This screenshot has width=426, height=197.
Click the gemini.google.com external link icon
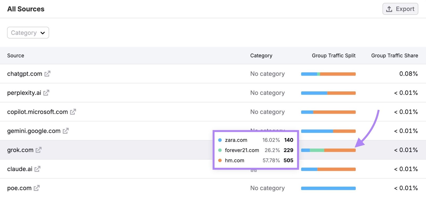point(66,131)
